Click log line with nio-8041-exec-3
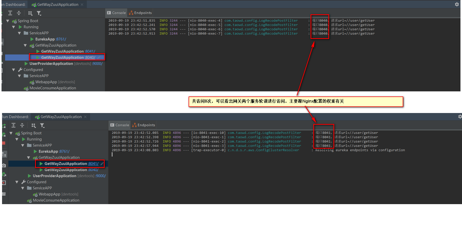This screenshot has width=462, height=225. pyautogui.click(x=245, y=146)
